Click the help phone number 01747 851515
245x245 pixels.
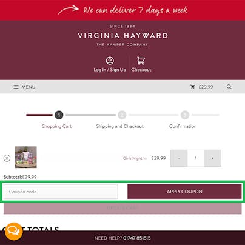(x=137, y=238)
